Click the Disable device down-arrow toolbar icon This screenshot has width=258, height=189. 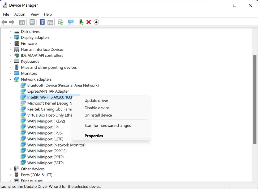pos(96,22)
